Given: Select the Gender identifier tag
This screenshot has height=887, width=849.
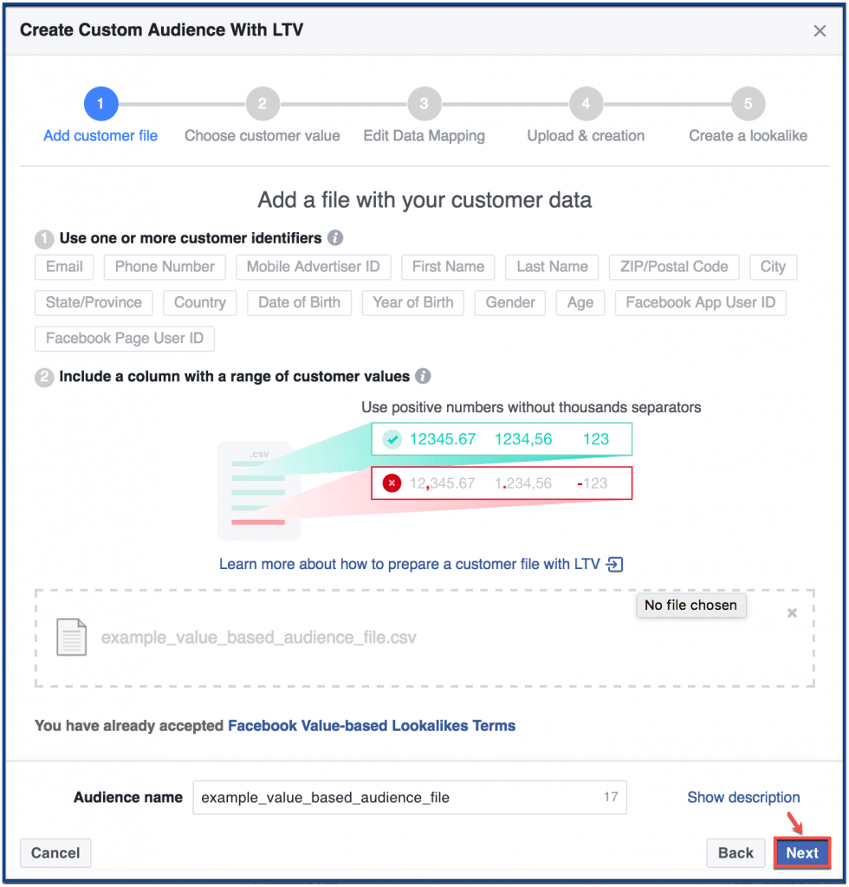Looking at the screenshot, I should click(x=510, y=302).
